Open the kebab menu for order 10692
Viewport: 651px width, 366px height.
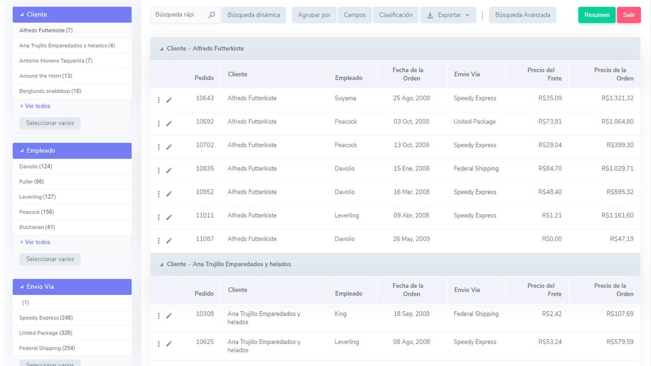pos(158,123)
